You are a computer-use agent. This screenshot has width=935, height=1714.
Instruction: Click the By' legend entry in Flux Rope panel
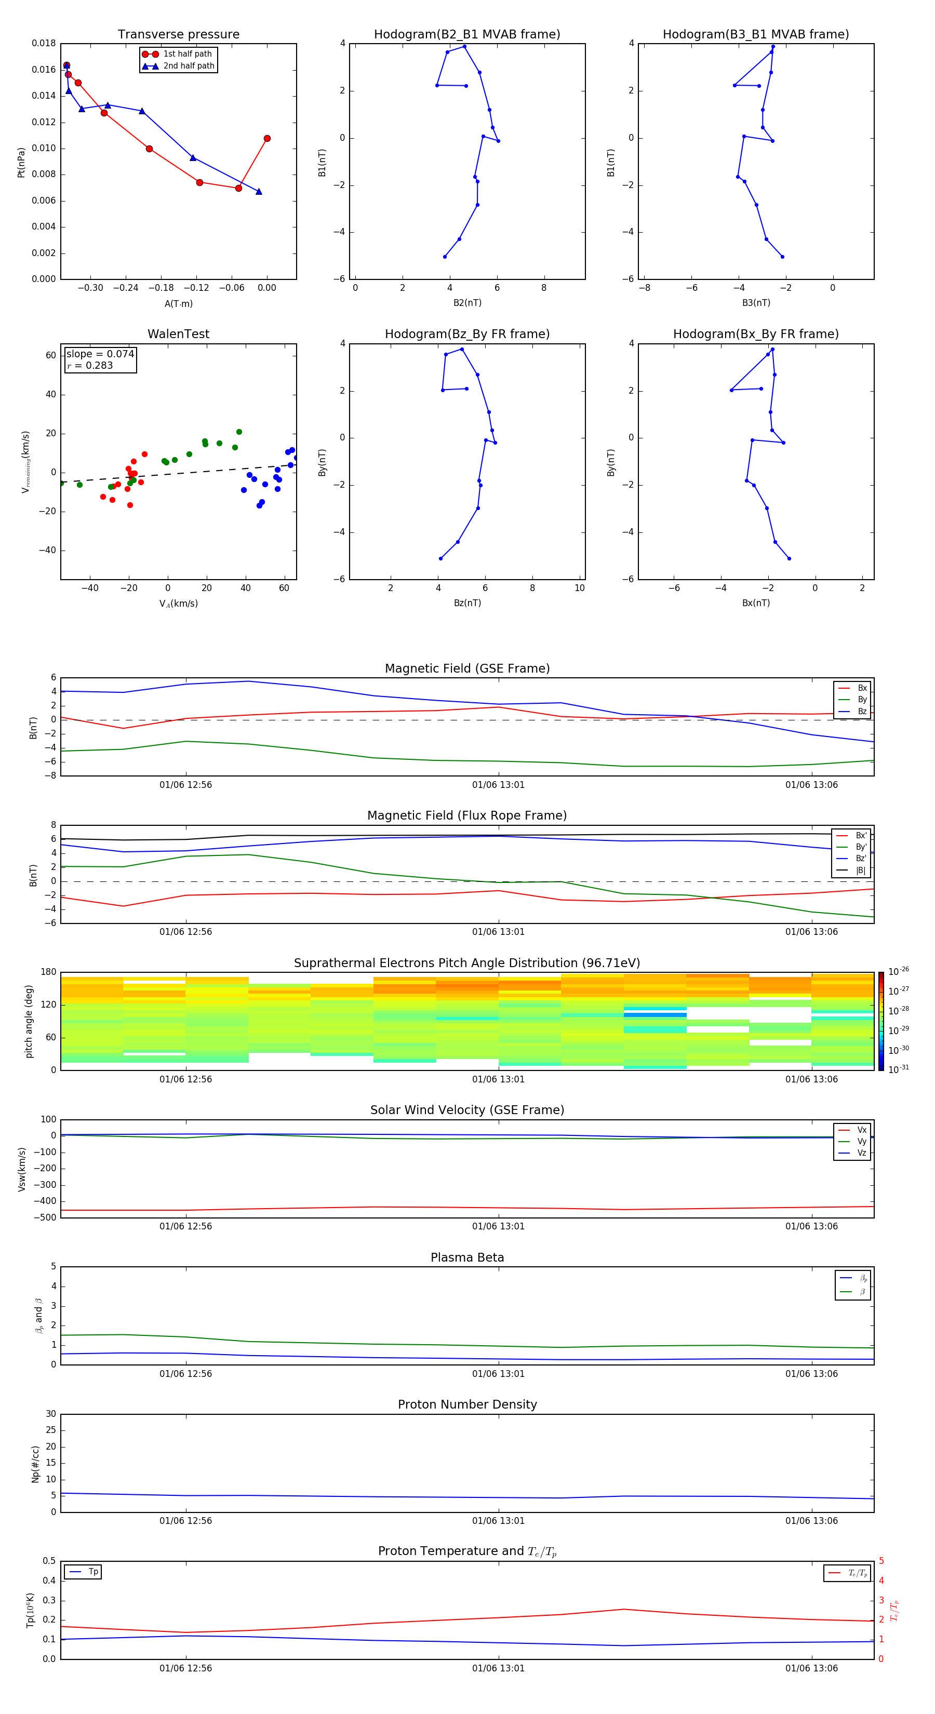(852, 847)
